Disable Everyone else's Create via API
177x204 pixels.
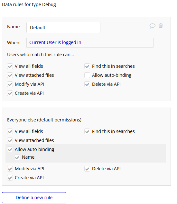(10, 178)
